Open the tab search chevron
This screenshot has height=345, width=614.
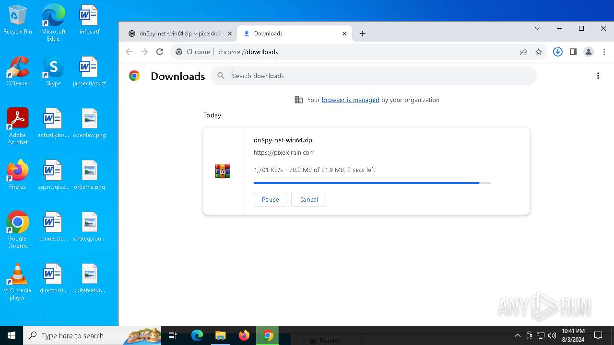tap(537, 28)
